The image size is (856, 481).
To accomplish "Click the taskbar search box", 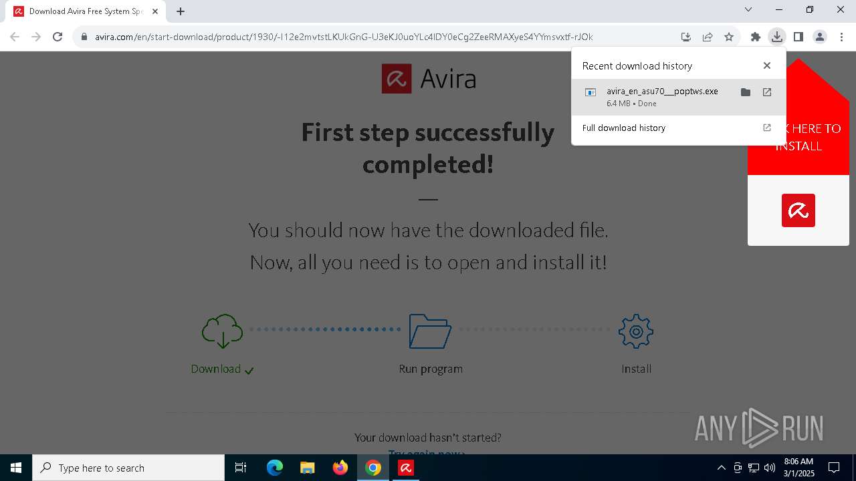I will (128, 468).
